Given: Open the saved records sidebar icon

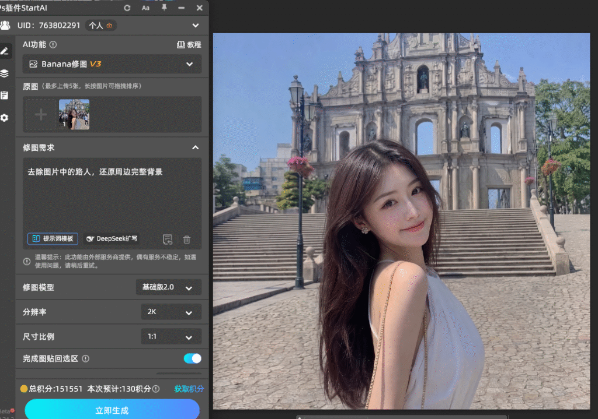Looking at the screenshot, I should 5,95.
